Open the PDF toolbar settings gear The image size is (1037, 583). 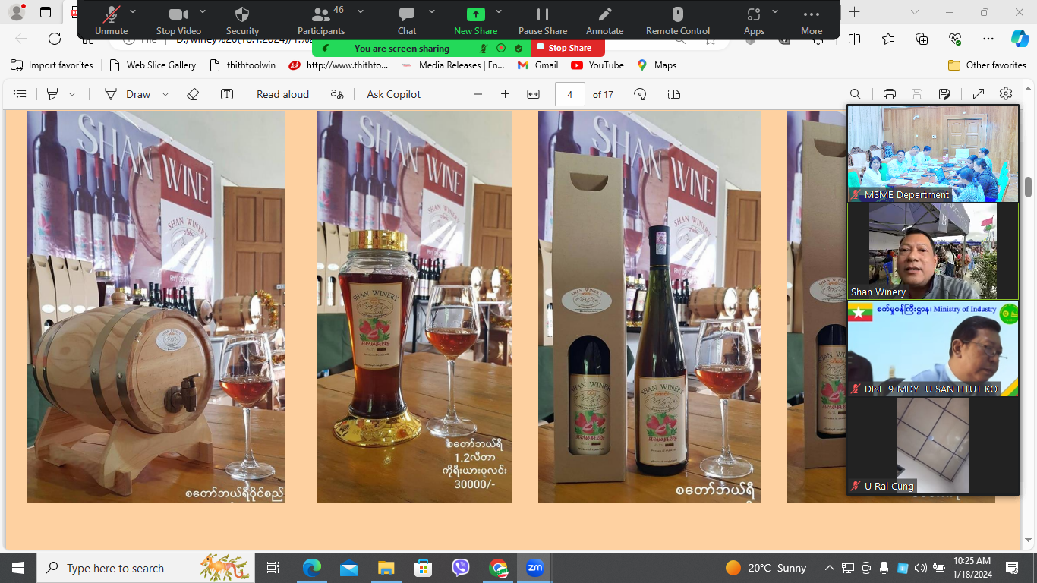click(x=1006, y=94)
